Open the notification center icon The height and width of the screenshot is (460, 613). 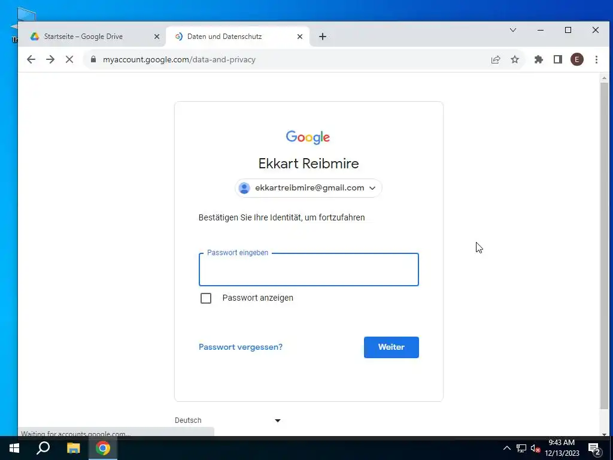click(594, 449)
